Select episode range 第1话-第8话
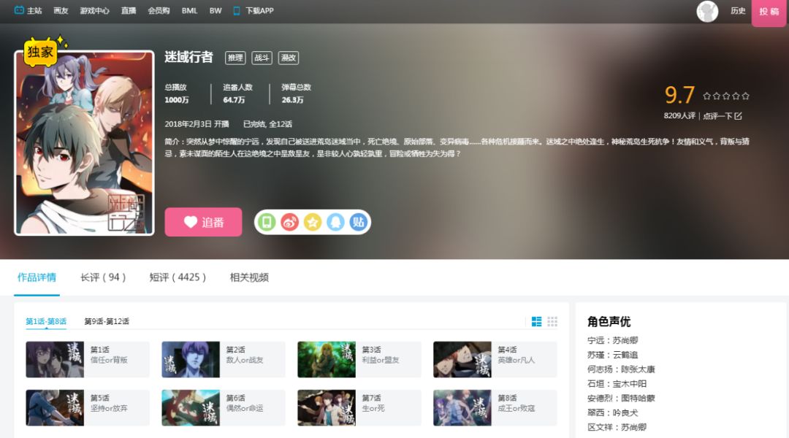 (46, 321)
